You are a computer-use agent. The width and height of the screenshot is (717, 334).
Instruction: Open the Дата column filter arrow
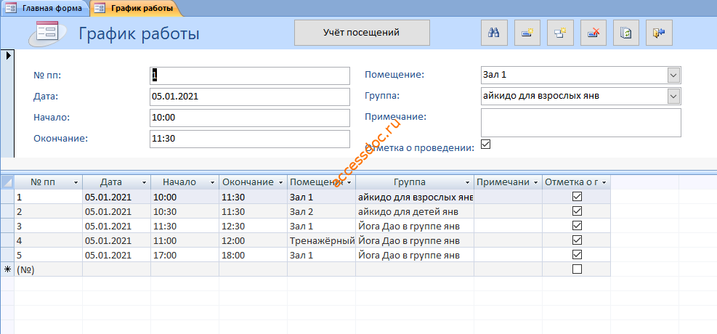tap(145, 182)
